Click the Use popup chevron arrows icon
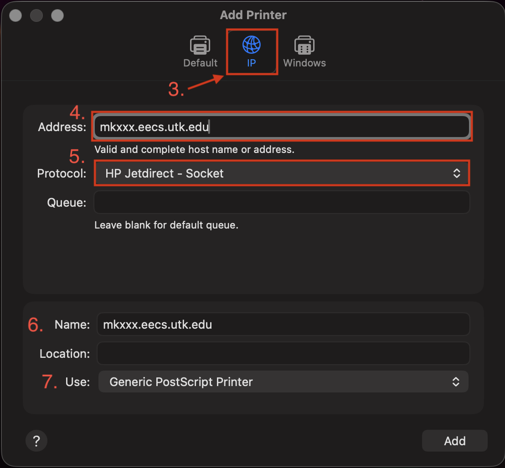Screen dimensions: 505x468 click(x=455, y=382)
